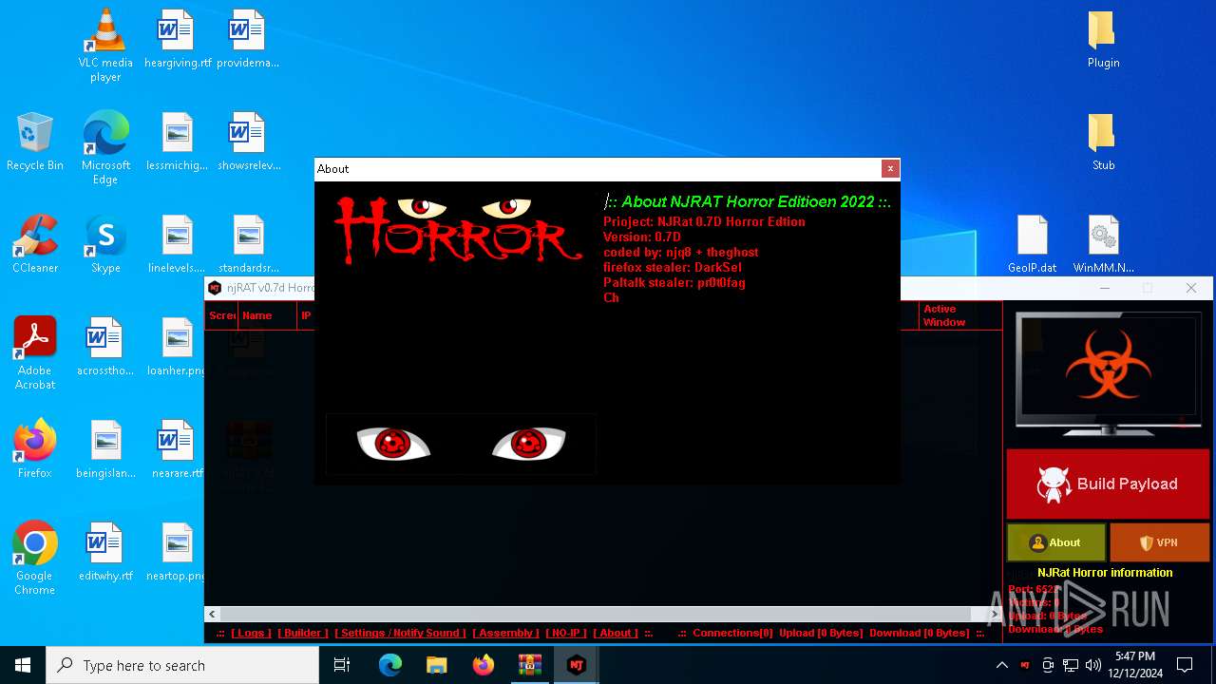Show hidden system tray icons
1216x684 pixels.
point(1001,665)
